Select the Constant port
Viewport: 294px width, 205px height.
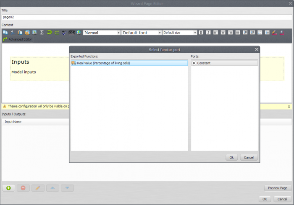pyautogui.click(x=224, y=63)
